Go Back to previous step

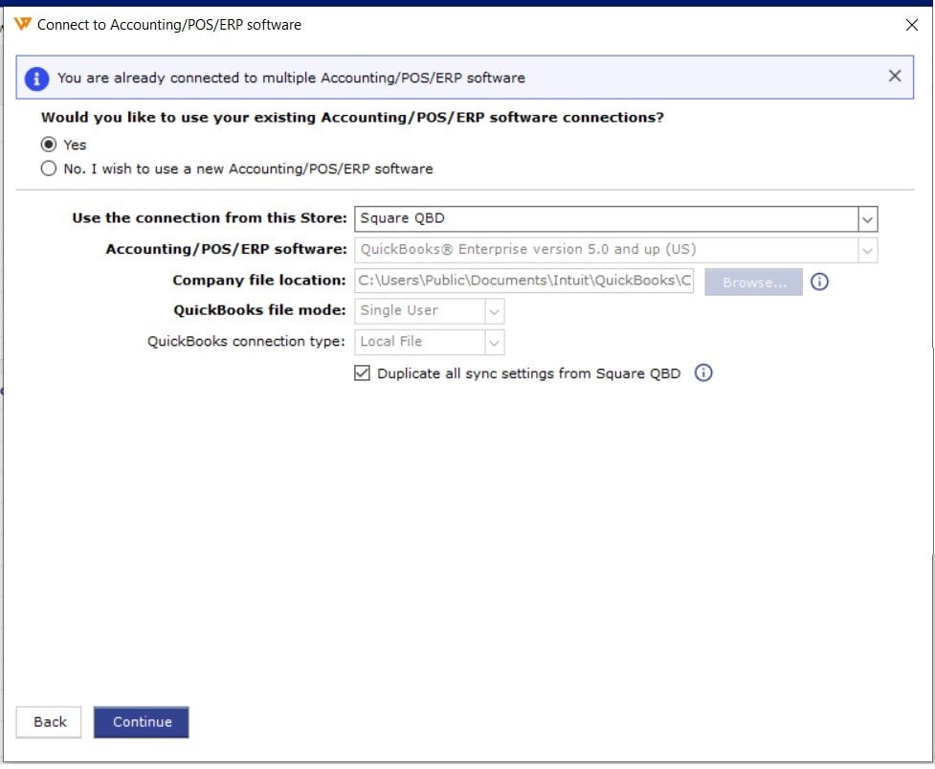(x=49, y=722)
